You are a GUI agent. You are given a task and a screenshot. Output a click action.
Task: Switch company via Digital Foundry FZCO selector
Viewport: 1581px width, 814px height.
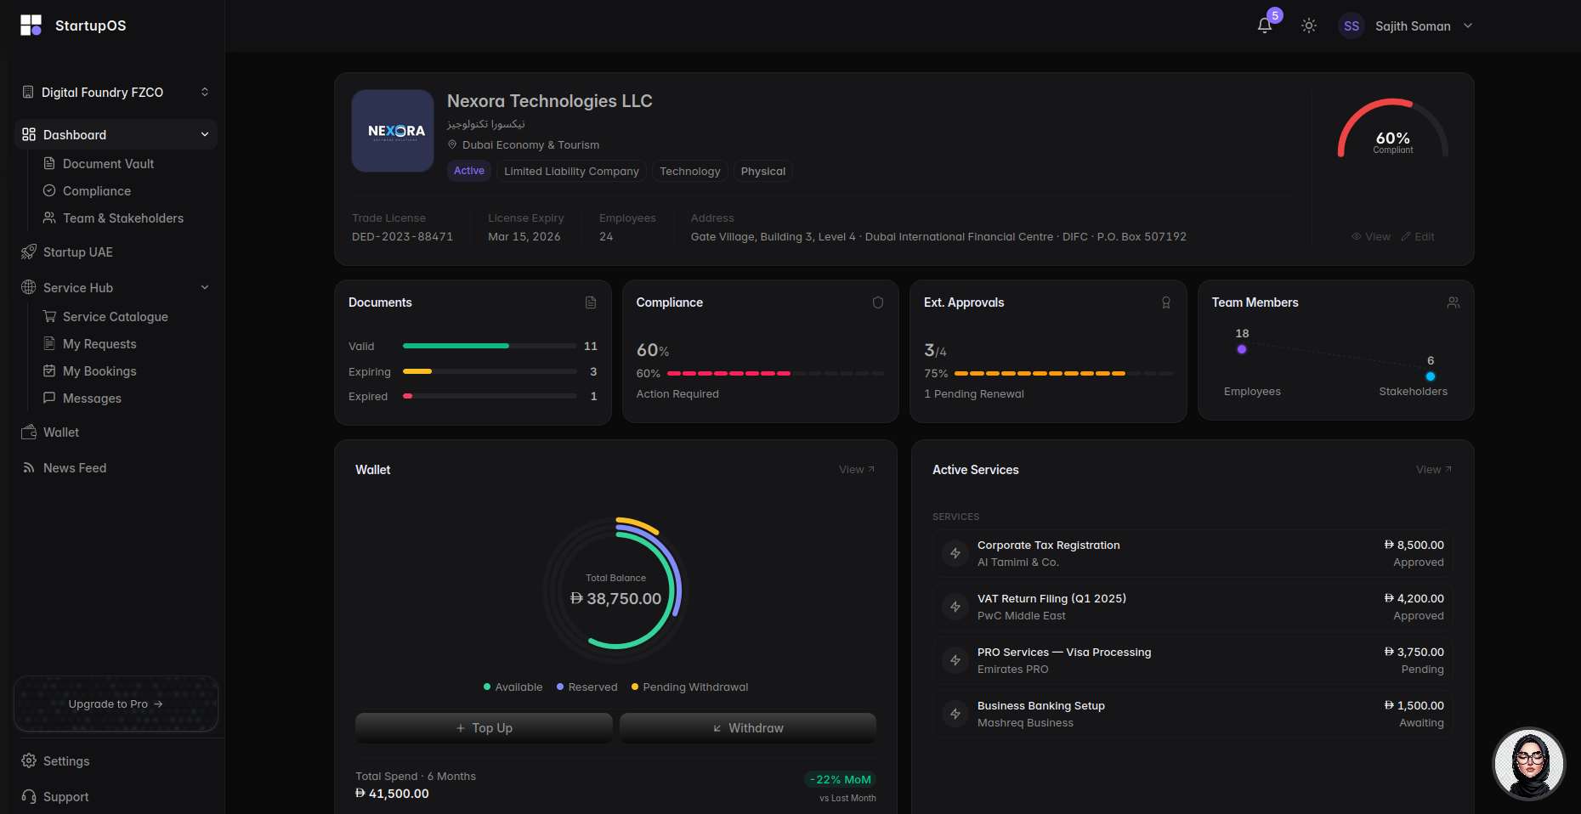pyautogui.click(x=116, y=92)
